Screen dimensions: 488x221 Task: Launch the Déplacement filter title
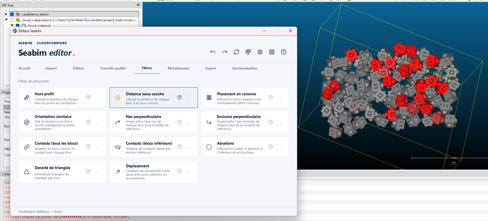138,166
